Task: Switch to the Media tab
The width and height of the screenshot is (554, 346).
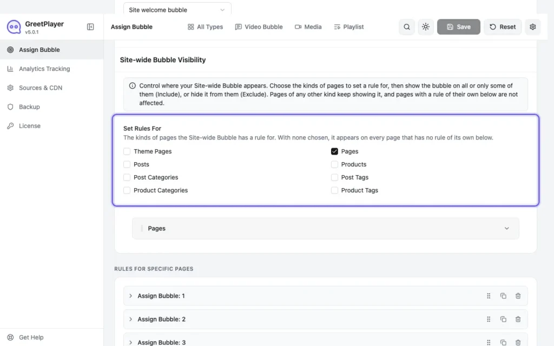Action: [308, 27]
